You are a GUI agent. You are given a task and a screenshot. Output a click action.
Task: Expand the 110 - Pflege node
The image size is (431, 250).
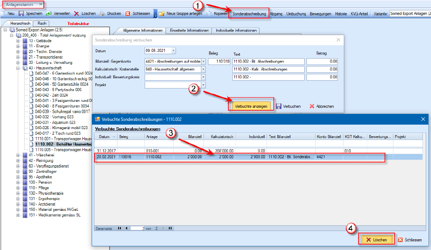[18, 188]
